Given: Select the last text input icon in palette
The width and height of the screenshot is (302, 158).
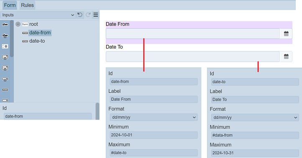Looking at the screenshot, I should point(5,100).
